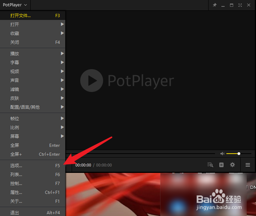Click the playback seek bar
Screen dimensions: 256x216
(x=140, y=154)
